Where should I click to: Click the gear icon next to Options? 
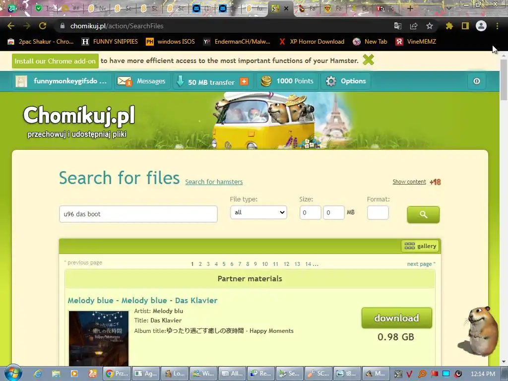(x=331, y=81)
